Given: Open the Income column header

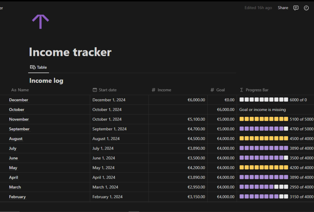Looking at the screenshot, I should pyautogui.click(x=161, y=90).
